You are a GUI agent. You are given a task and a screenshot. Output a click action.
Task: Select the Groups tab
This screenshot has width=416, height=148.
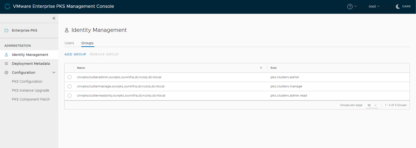tap(87, 43)
